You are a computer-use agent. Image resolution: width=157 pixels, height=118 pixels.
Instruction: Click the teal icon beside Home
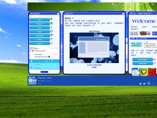tap(51, 19)
